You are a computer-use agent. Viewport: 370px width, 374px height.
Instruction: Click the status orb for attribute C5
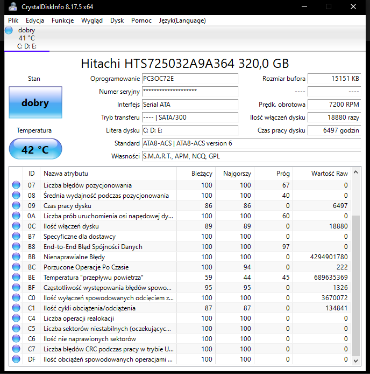[16, 328]
